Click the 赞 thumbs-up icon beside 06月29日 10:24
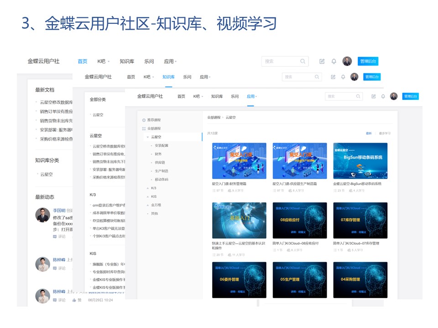 pyautogui.click(x=74, y=300)
